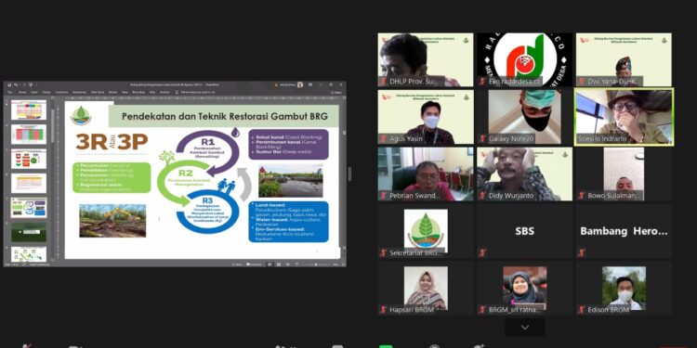Select Bambang Hero participant tile
This screenshot has width=697, height=348.
(624, 231)
